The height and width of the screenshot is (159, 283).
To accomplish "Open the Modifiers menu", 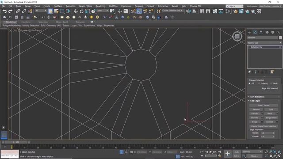I will 58,6.
